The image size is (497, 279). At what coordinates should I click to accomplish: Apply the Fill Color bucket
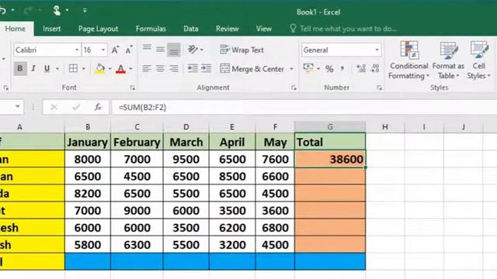(100, 69)
